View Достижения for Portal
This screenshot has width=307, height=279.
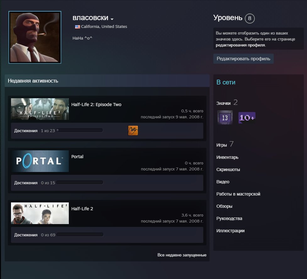[26, 183]
